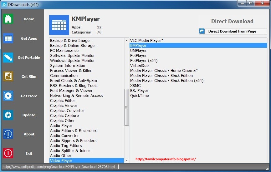The height and width of the screenshot is (172, 271).
Task: Choose UMPlayer in app list
Action: (198, 51)
